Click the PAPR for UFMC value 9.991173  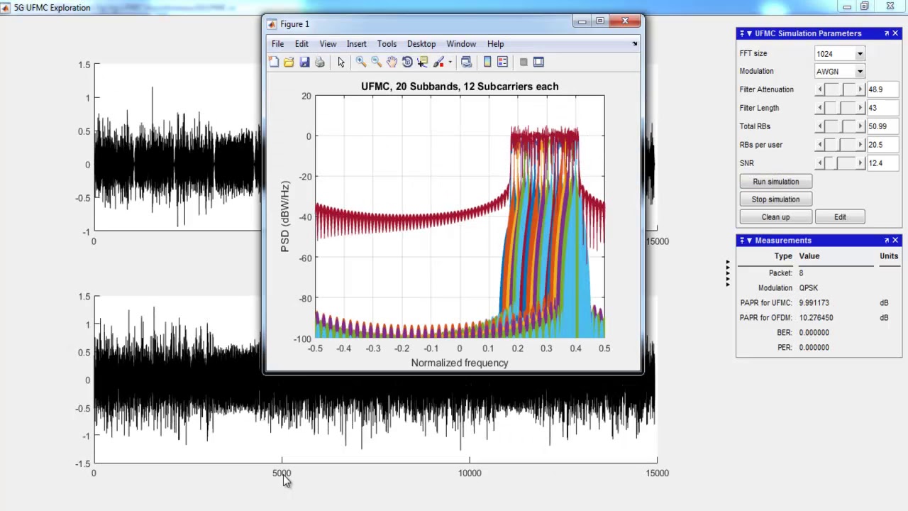pos(814,303)
